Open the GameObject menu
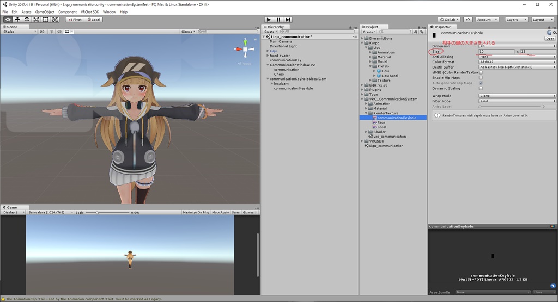This screenshot has width=558, height=302. click(45, 12)
